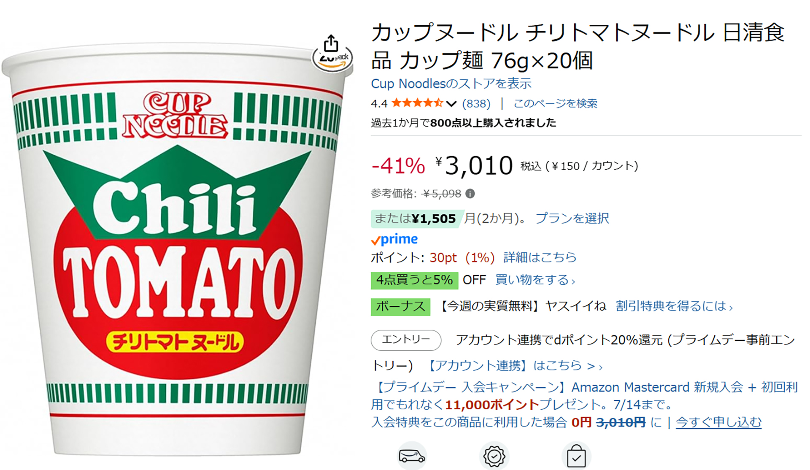Select the delivery truck icon at the bottom
Viewport: 810px width, 470px height.
point(412,456)
